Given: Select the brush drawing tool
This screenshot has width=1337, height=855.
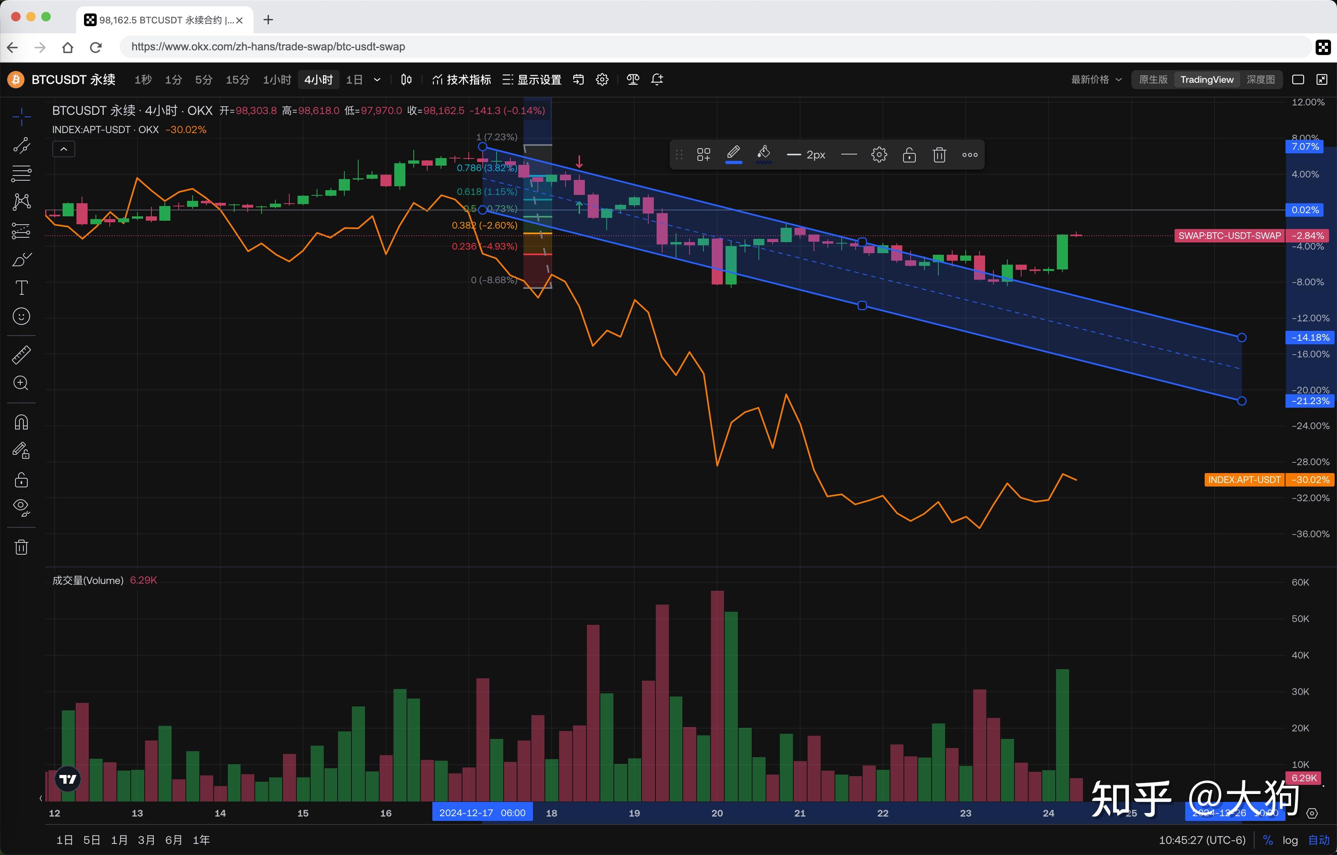Looking at the screenshot, I should tap(21, 259).
